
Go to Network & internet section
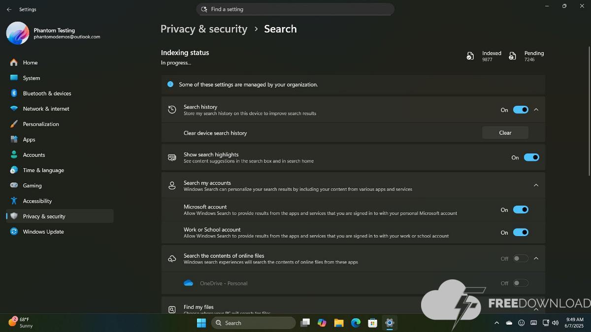[x=46, y=109]
